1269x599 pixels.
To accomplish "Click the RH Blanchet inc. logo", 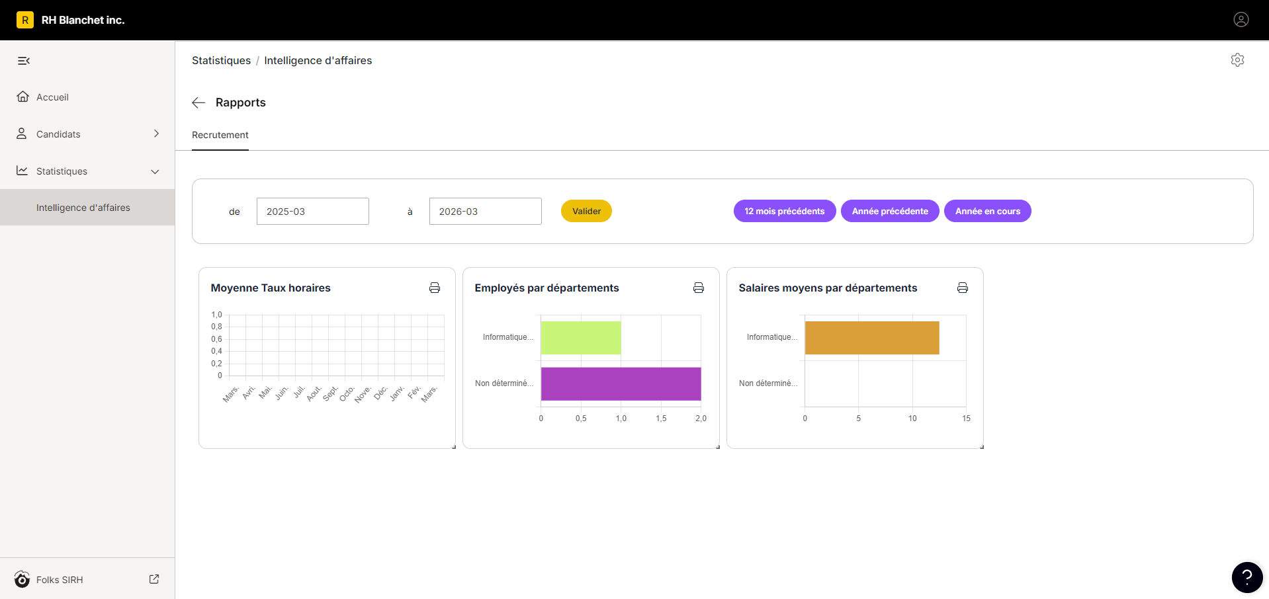I will point(25,20).
